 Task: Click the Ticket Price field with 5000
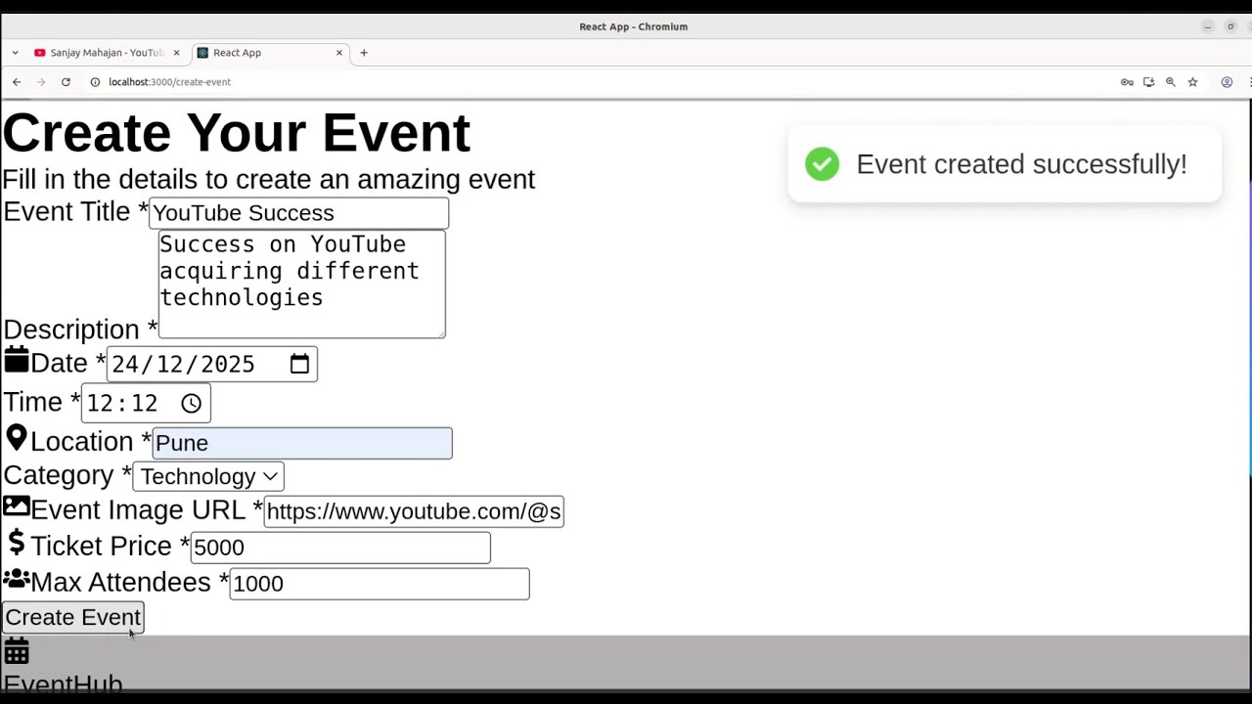pyautogui.click(x=340, y=548)
